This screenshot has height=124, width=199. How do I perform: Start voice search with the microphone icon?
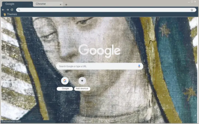click(139, 66)
